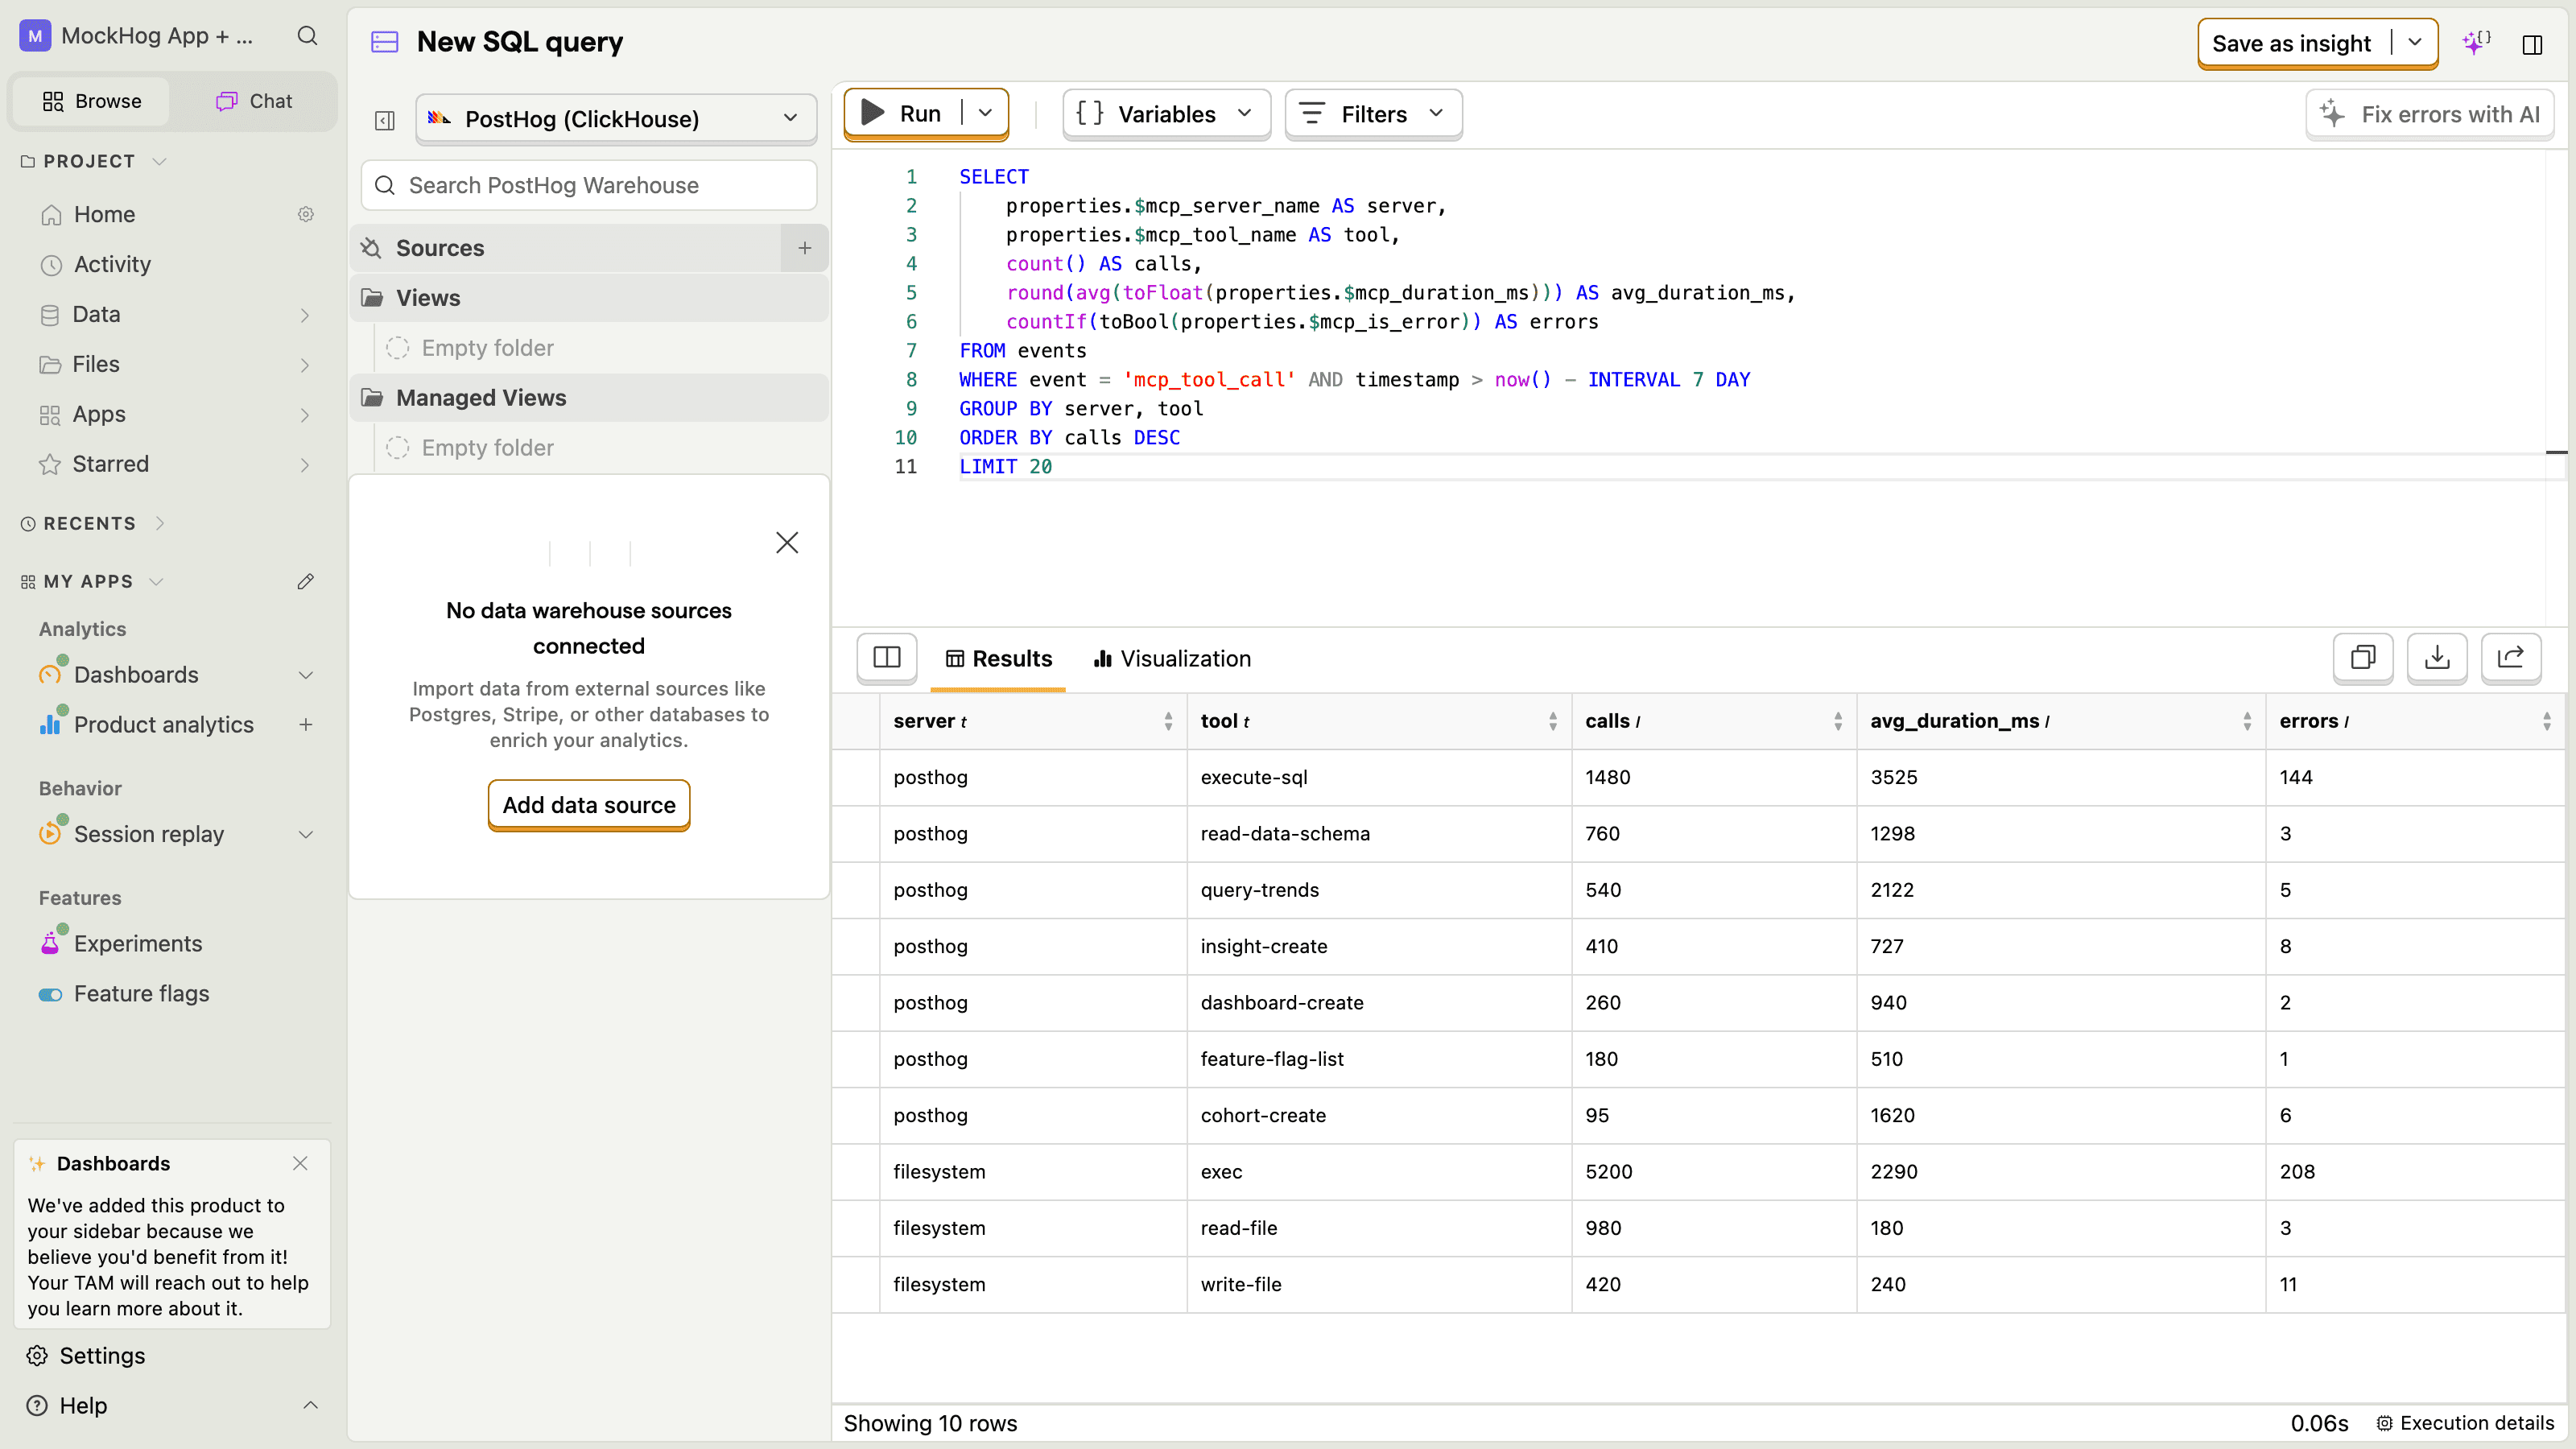
Task: Switch to the Chat tab
Action: pyautogui.click(x=254, y=101)
